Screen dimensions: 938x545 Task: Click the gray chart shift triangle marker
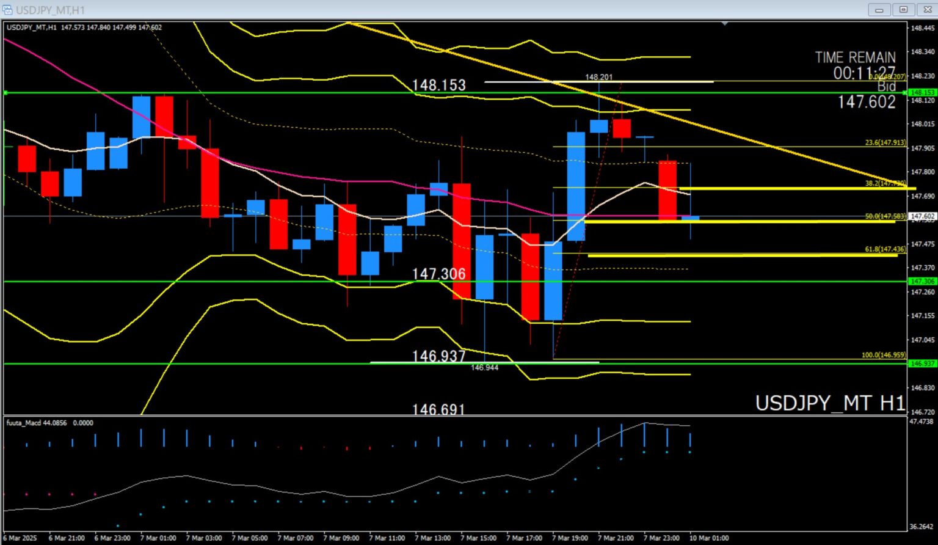pos(724,24)
